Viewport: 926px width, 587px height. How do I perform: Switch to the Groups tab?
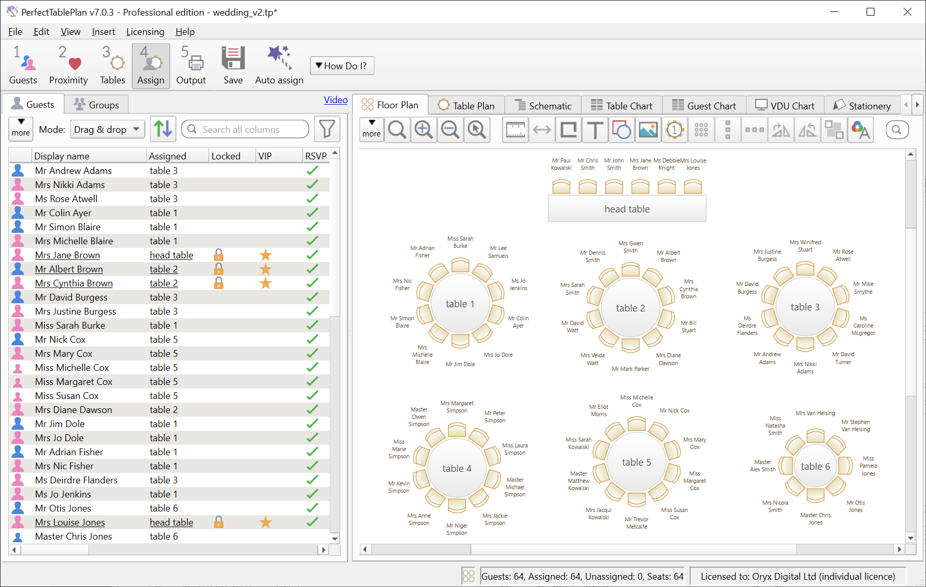pyautogui.click(x=96, y=105)
